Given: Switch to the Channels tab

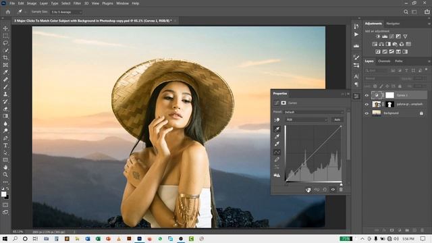Looking at the screenshot, I should [x=384, y=61].
